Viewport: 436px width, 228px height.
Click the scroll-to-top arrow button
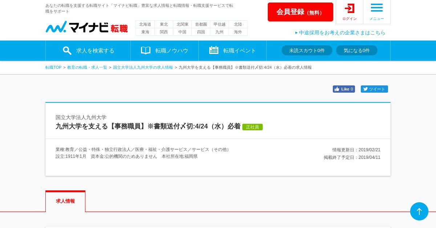[419, 211]
